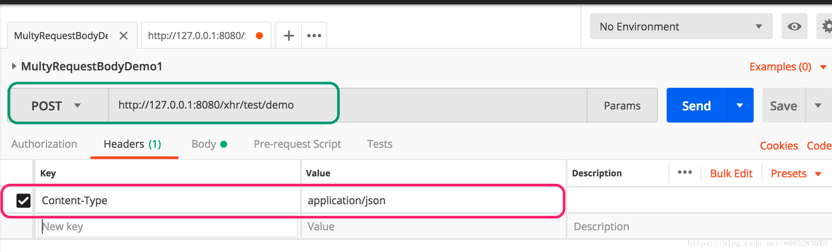
Task: Open the Code link
Action: point(819,146)
